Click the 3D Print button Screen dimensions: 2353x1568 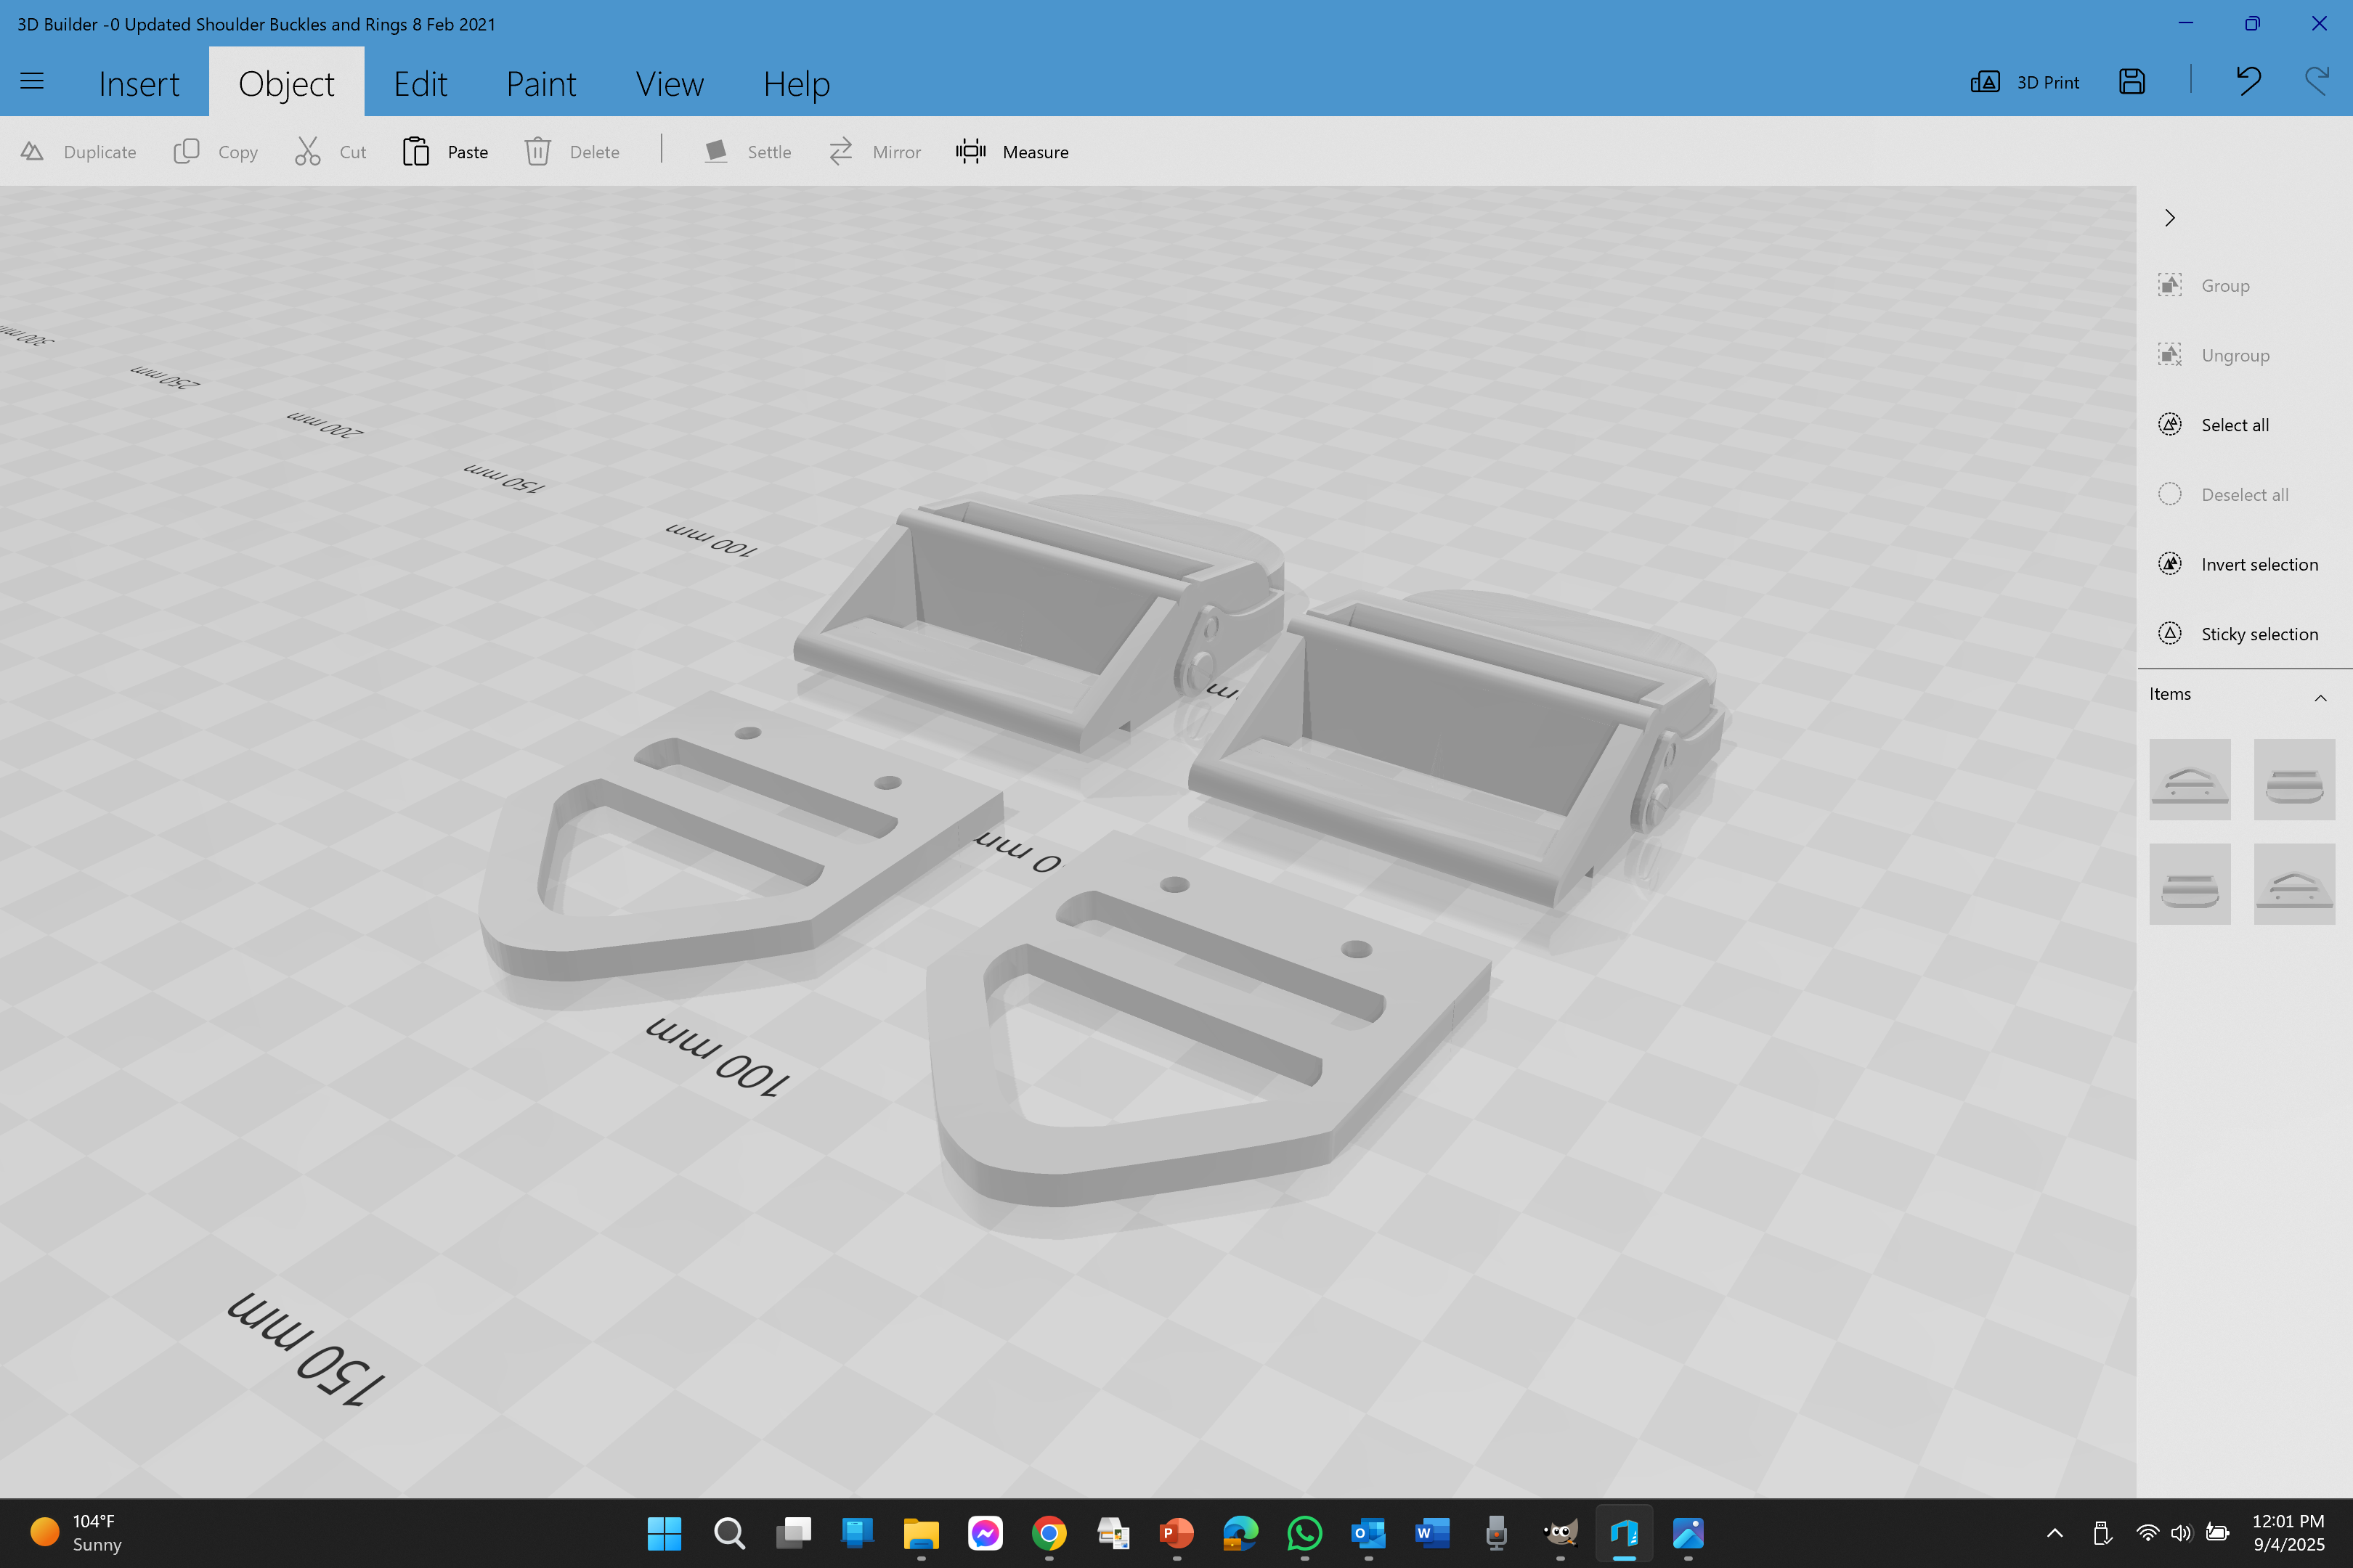tap(2025, 82)
